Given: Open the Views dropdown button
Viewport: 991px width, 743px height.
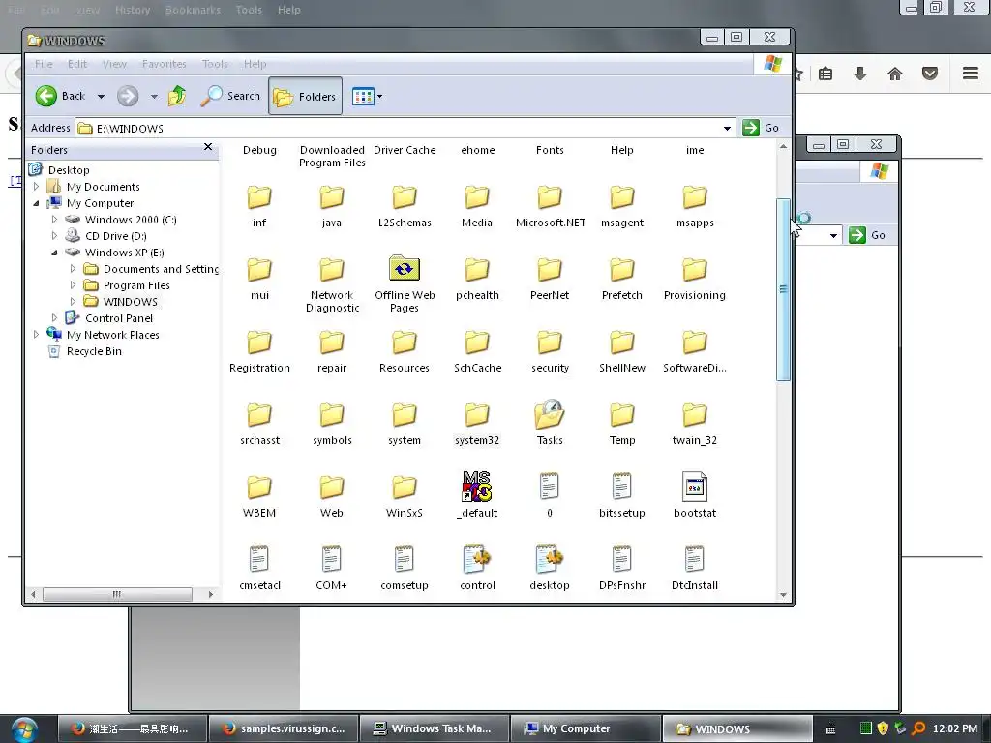Looking at the screenshot, I should pyautogui.click(x=367, y=97).
